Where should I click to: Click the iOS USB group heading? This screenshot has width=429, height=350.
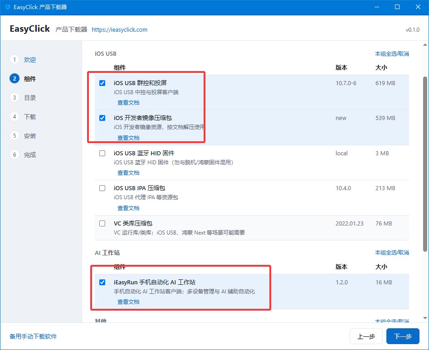[106, 53]
